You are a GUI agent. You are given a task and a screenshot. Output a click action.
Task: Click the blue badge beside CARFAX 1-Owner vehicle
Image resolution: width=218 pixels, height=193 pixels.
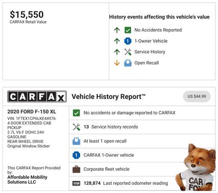[x=76, y=155]
